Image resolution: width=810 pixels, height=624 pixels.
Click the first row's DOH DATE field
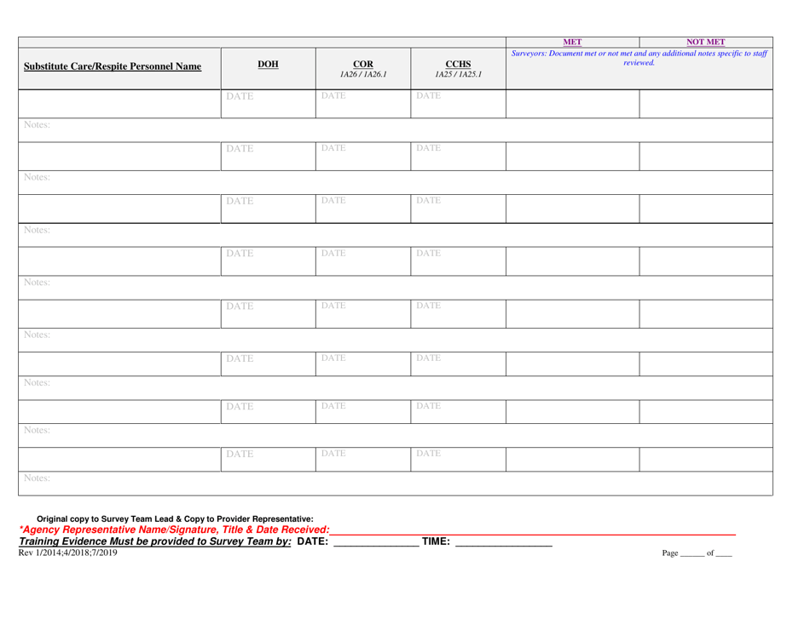pyautogui.click(x=268, y=104)
